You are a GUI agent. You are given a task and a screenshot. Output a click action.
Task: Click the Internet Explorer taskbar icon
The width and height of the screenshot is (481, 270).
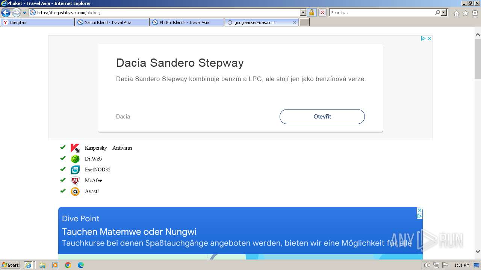29,265
